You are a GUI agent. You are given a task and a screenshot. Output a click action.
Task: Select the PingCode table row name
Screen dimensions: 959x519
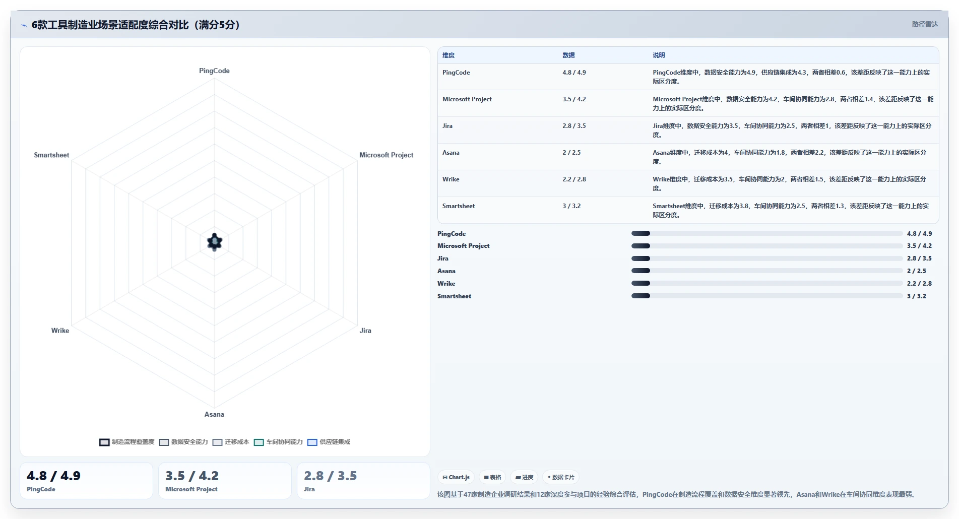[x=456, y=73]
